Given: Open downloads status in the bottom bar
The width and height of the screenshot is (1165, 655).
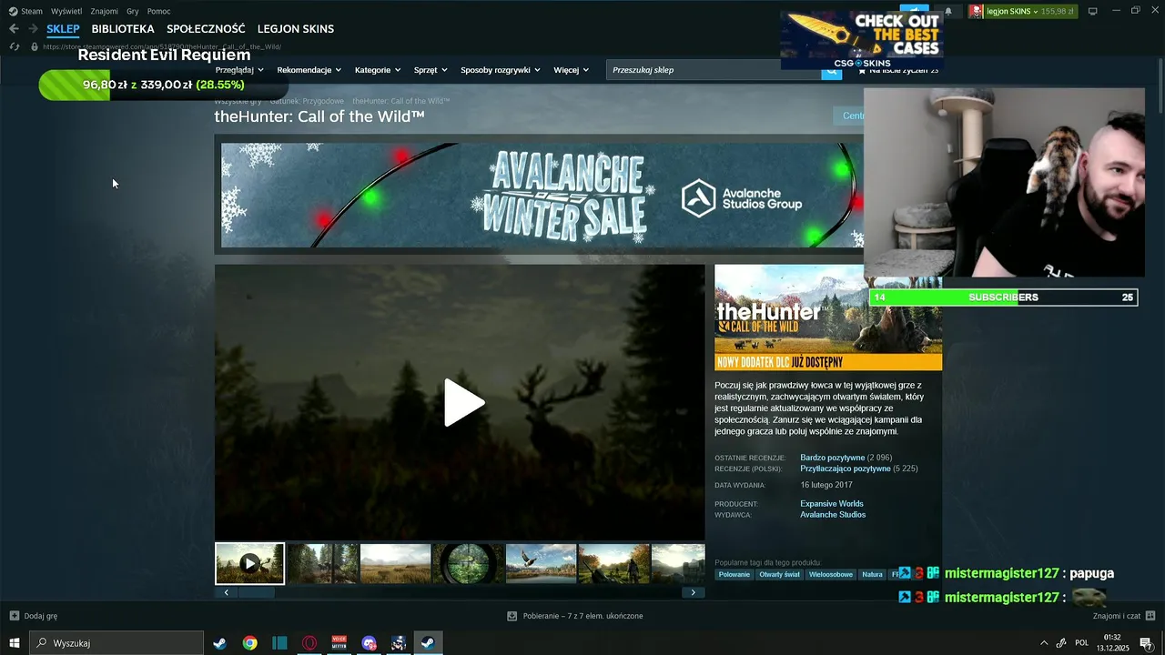Looking at the screenshot, I should pyautogui.click(x=575, y=616).
